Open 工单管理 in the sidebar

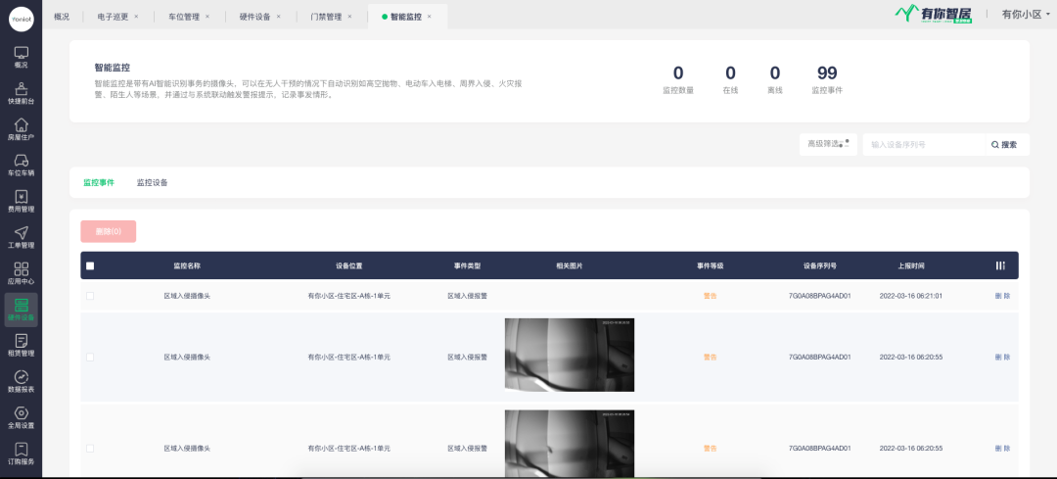click(x=21, y=236)
